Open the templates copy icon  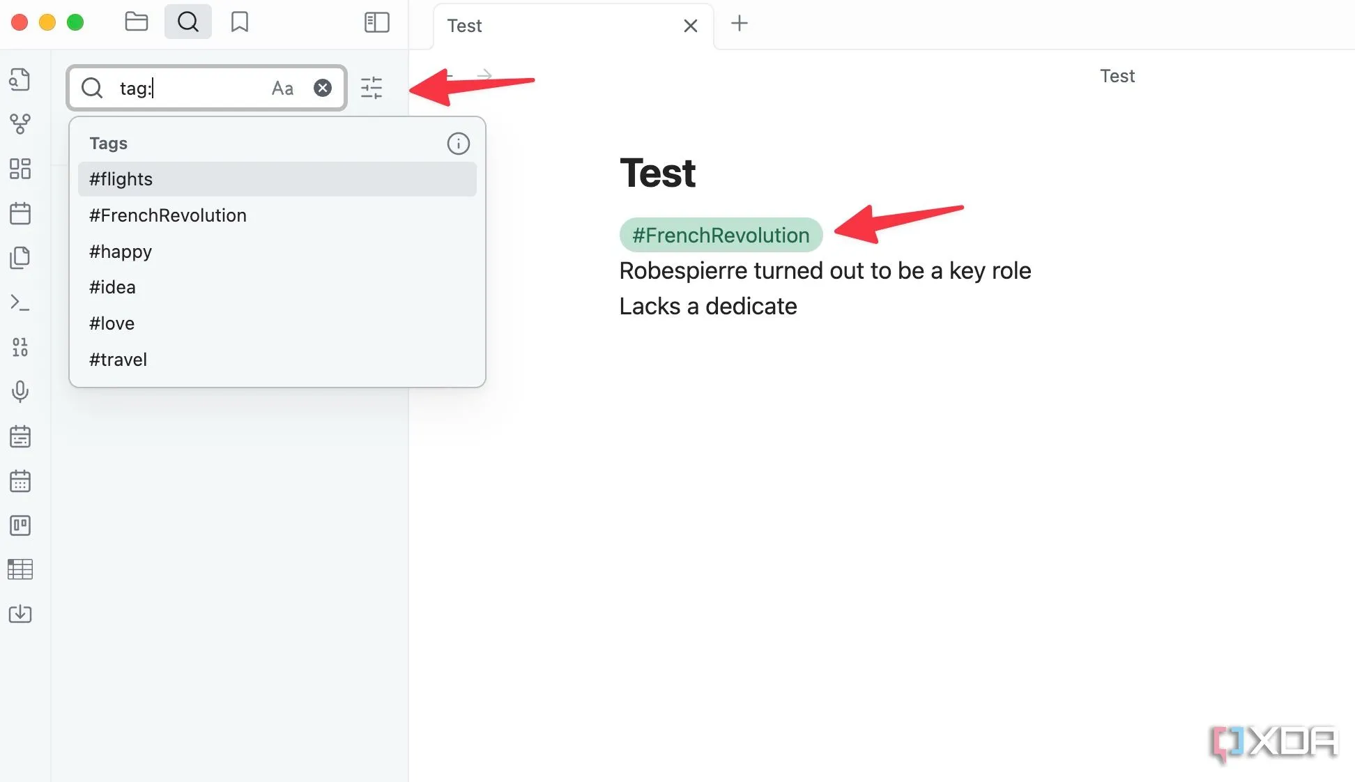pyautogui.click(x=20, y=258)
